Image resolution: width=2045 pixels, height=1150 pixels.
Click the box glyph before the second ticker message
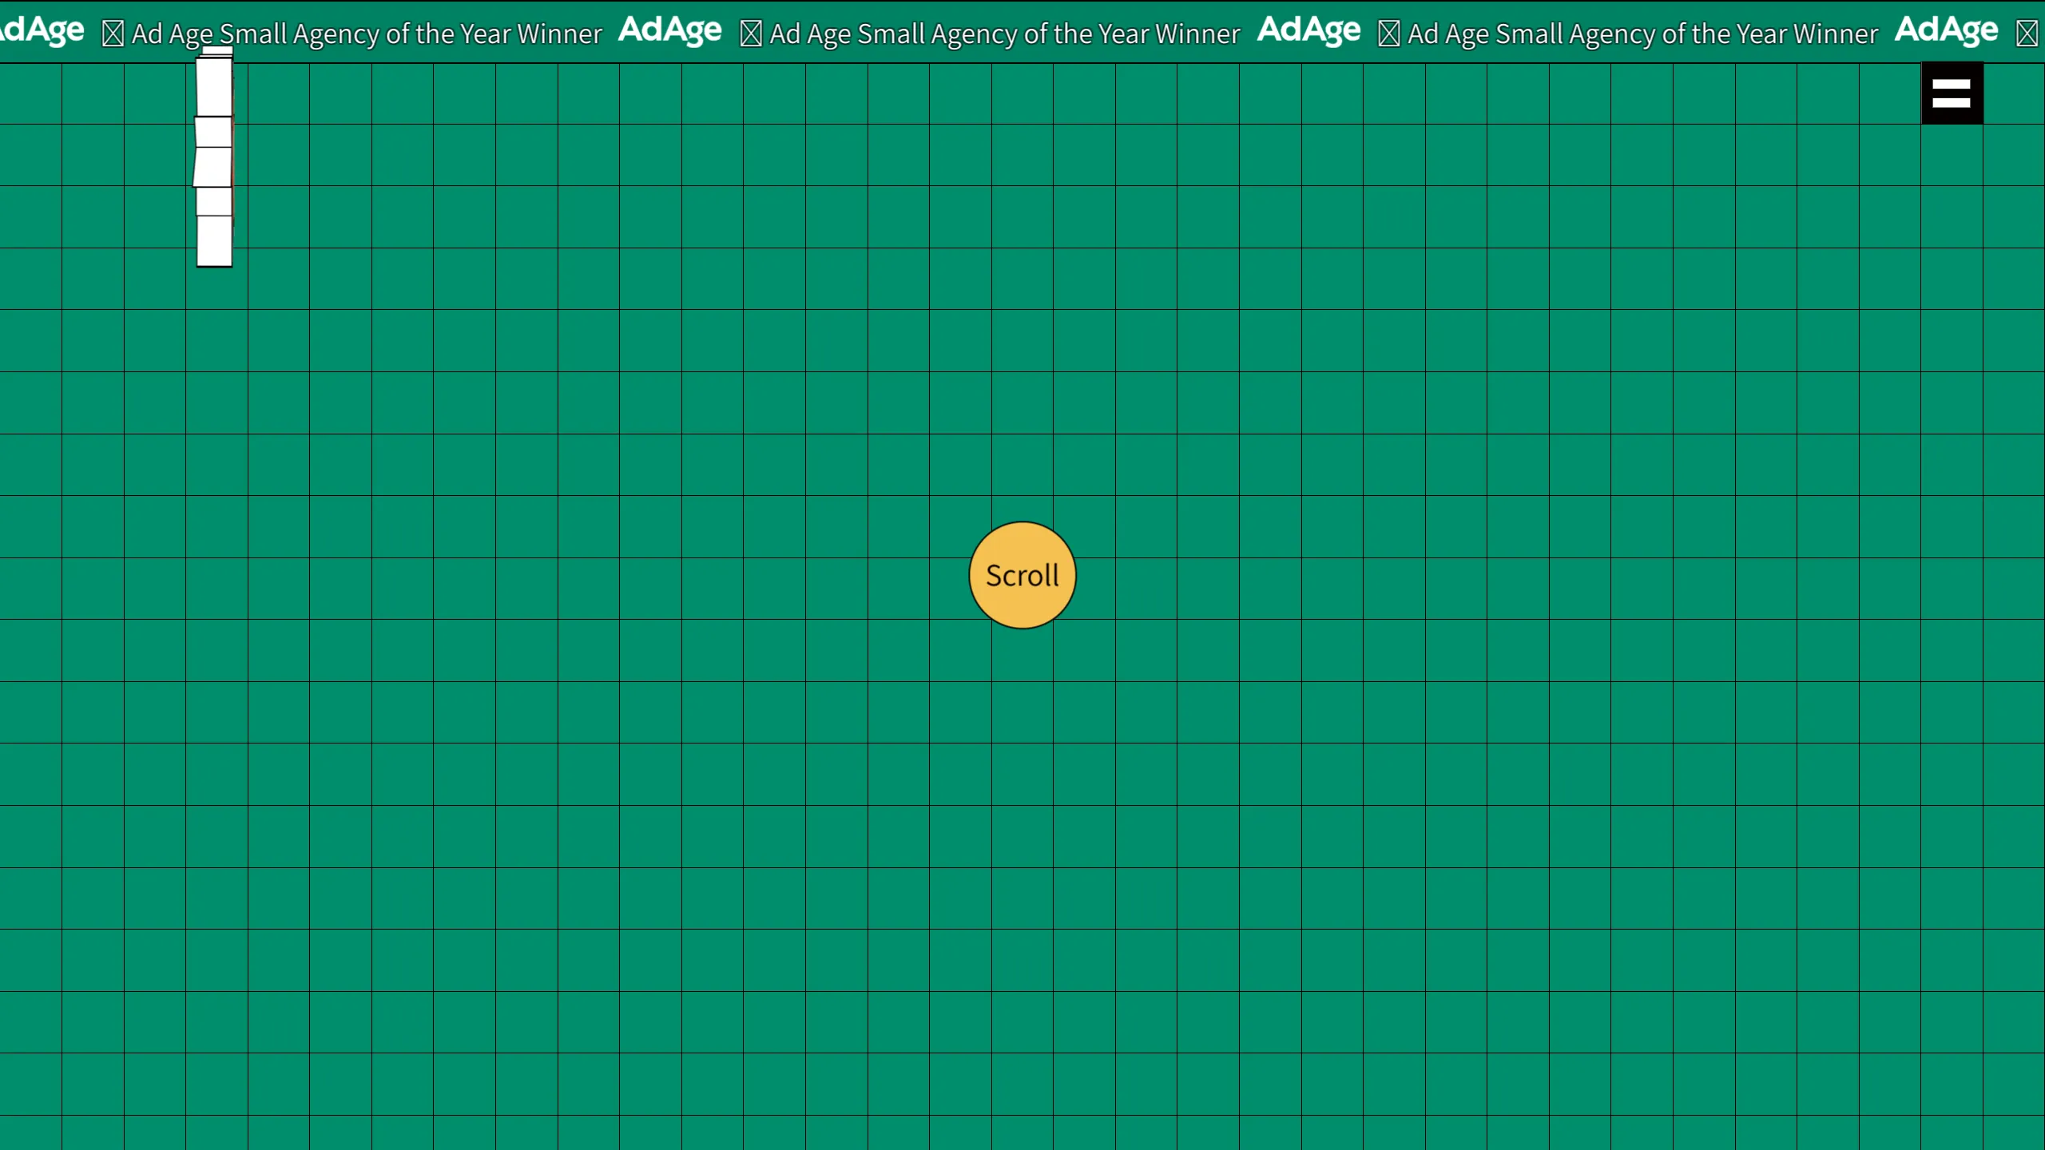751,34
